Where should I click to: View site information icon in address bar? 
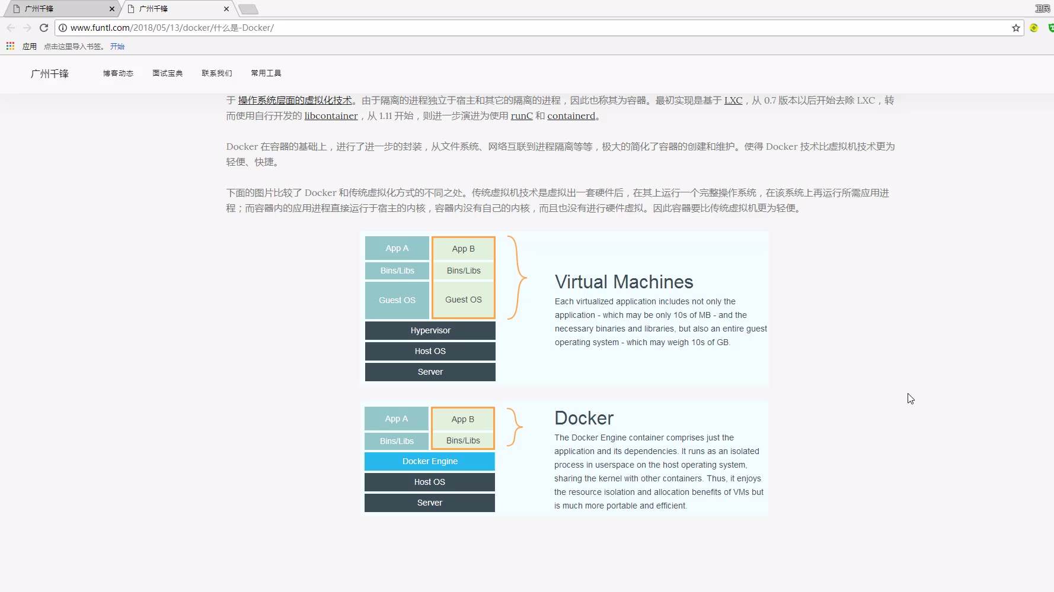pyautogui.click(x=63, y=28)
